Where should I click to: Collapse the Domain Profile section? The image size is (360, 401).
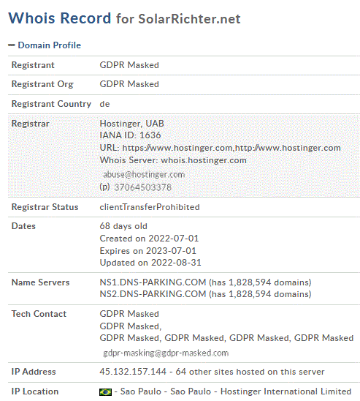[49, 45]
